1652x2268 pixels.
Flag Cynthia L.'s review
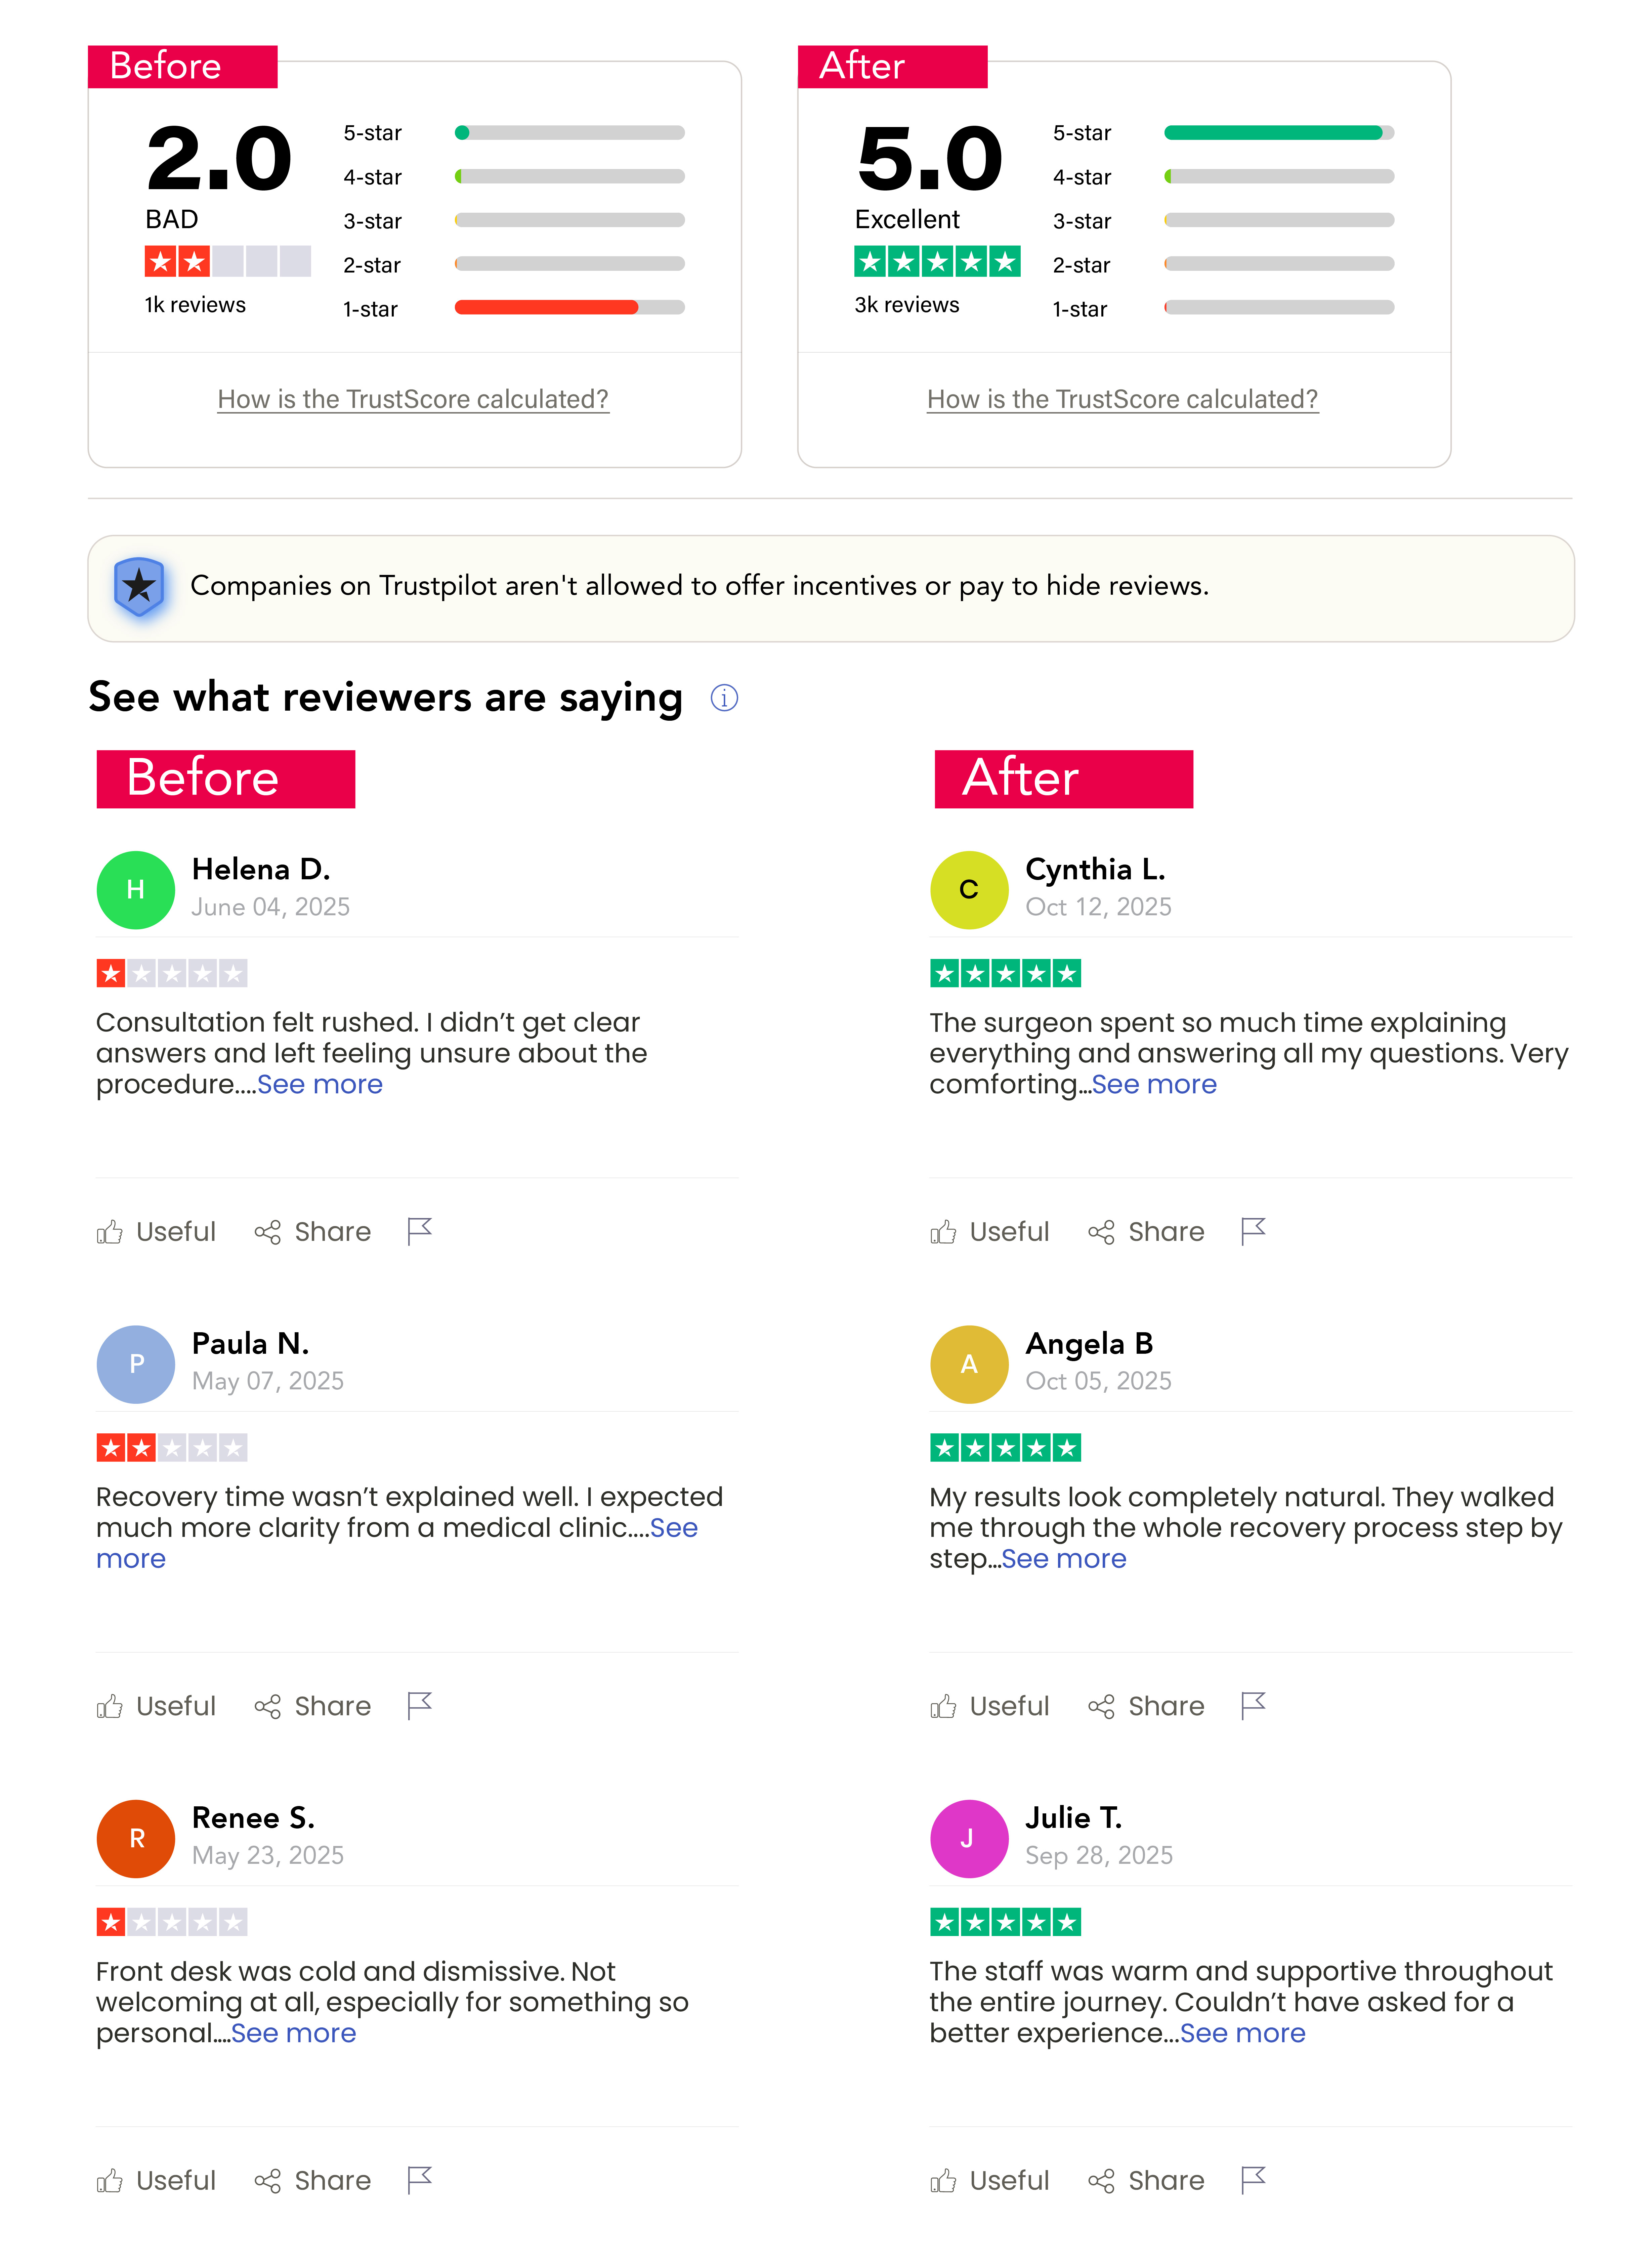(1253, 1231)
